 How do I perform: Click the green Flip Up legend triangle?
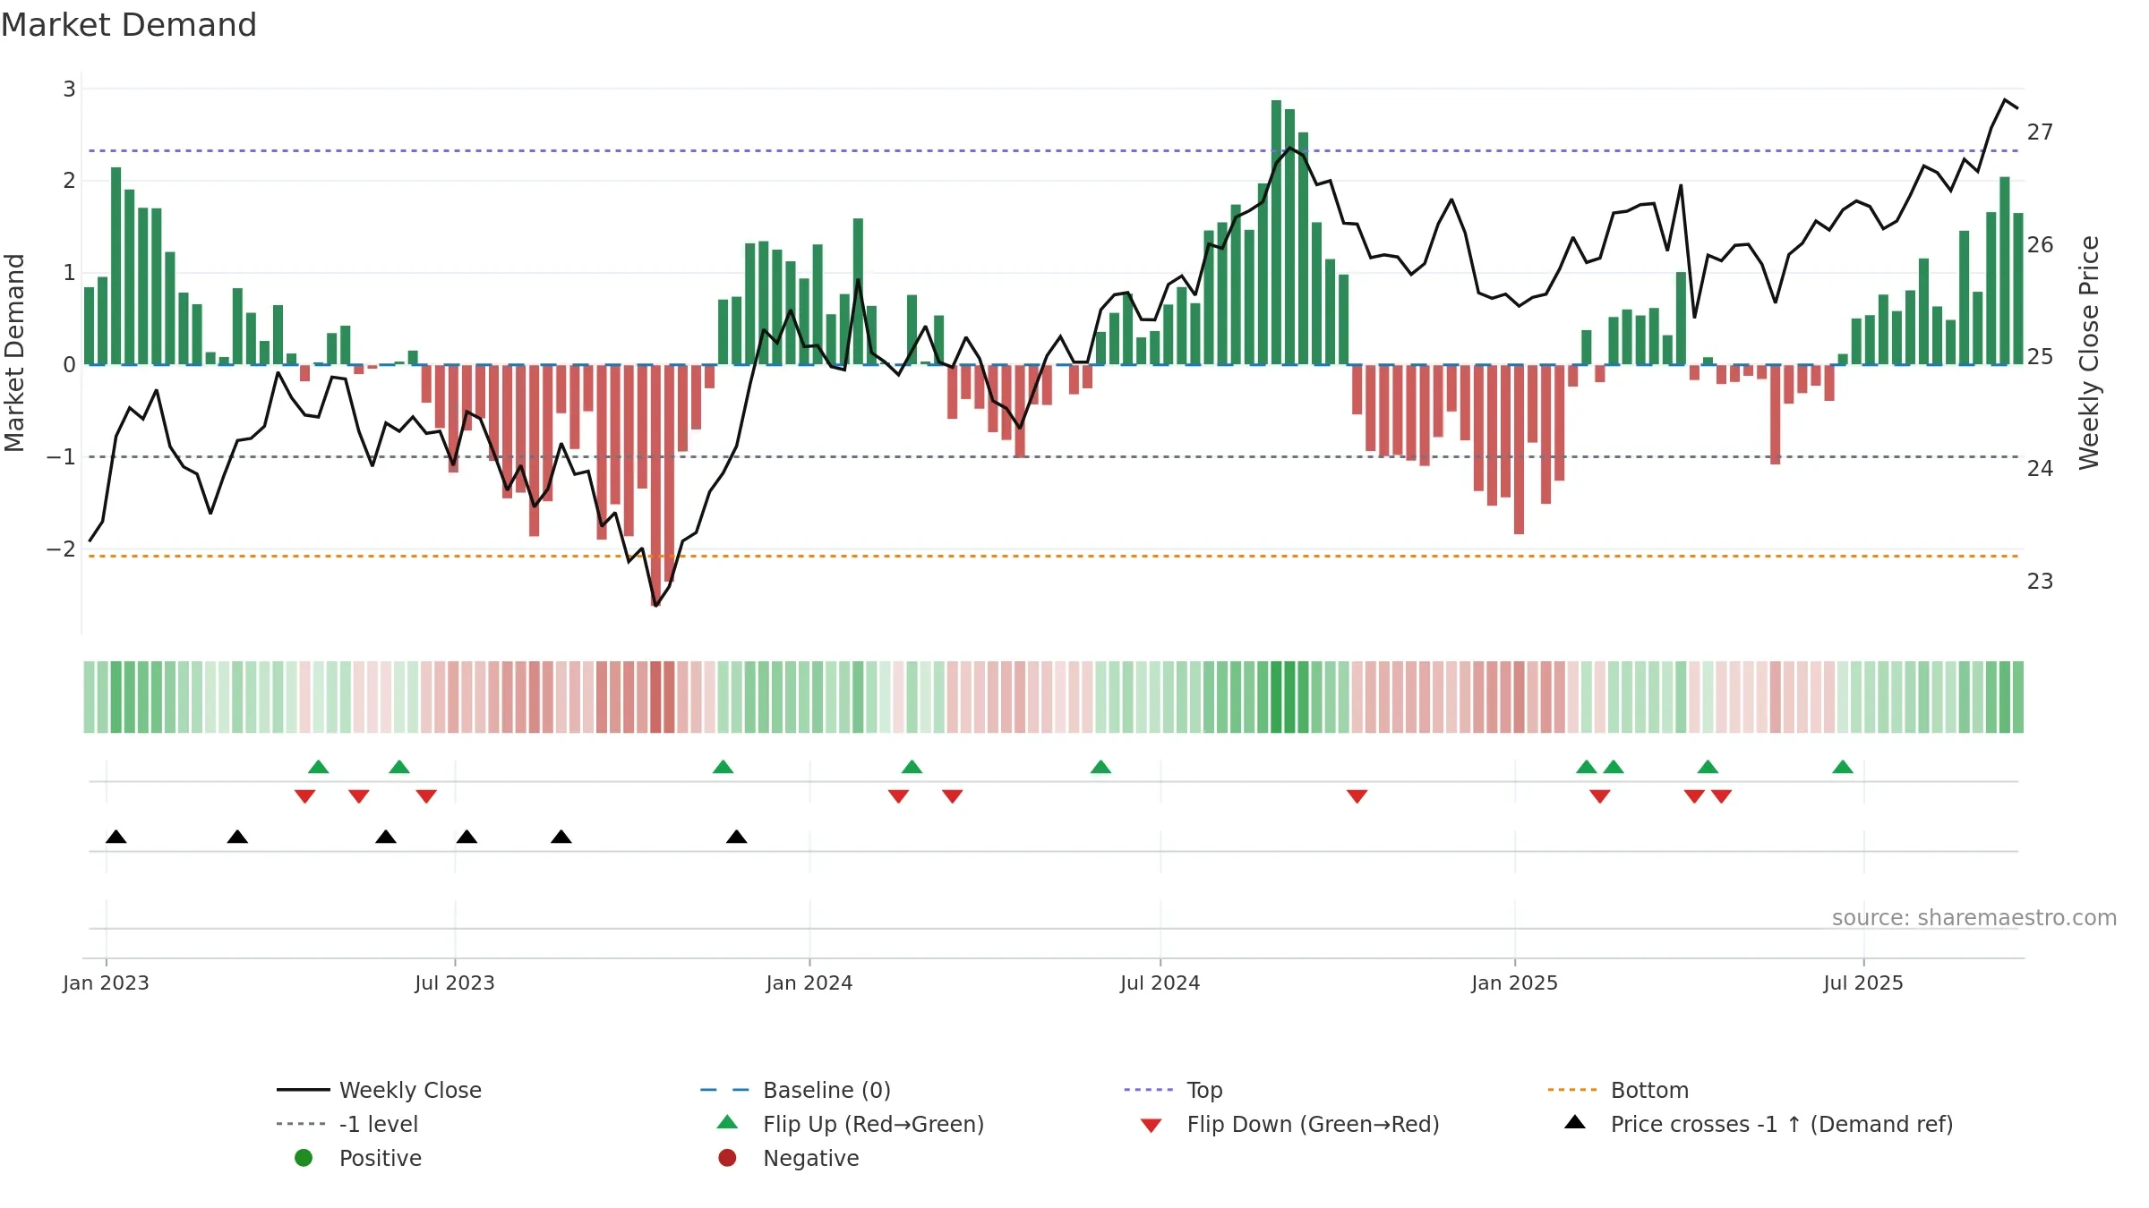pos(727,1122)
